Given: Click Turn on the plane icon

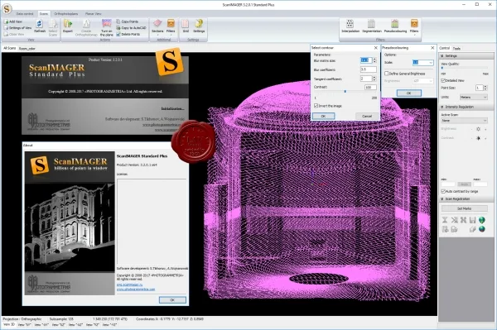Looking at the screenshot, I should [107, 27].
